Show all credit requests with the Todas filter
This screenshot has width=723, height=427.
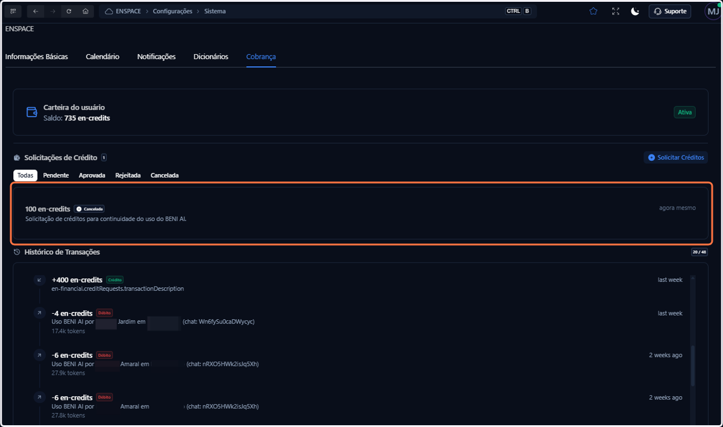25,175
